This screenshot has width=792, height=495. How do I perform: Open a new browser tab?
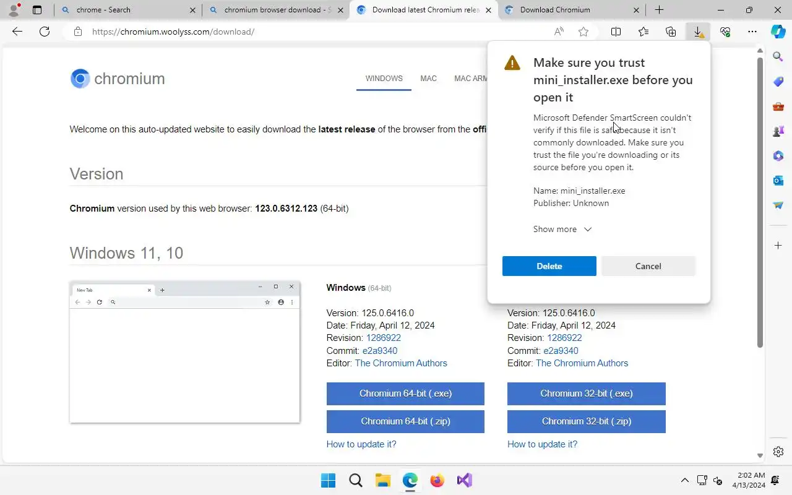click(659, 10)
